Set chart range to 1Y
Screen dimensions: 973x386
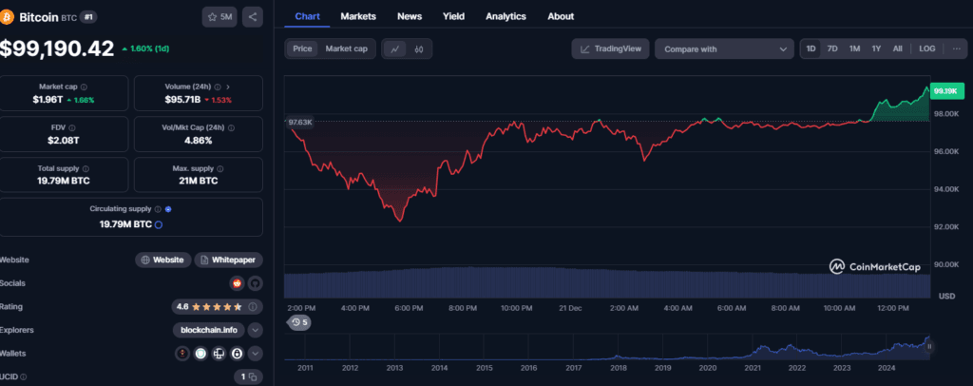point(876,48)
